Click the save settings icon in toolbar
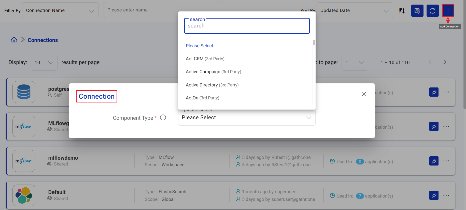The image size is (466, 210). pyautogui.click(x=417, y=11)
